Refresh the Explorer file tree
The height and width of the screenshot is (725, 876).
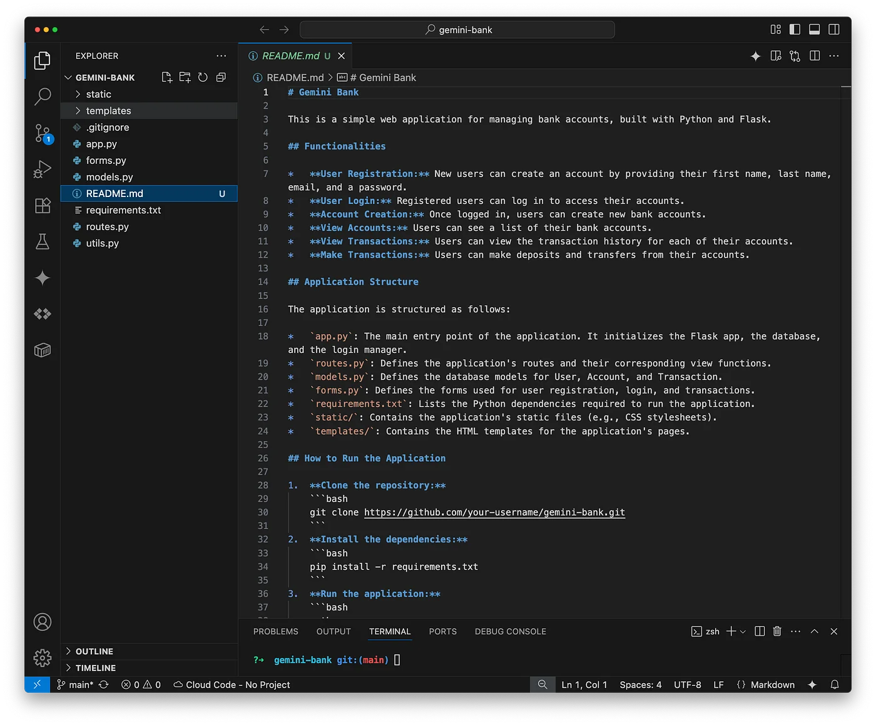[x=203, y=78]
